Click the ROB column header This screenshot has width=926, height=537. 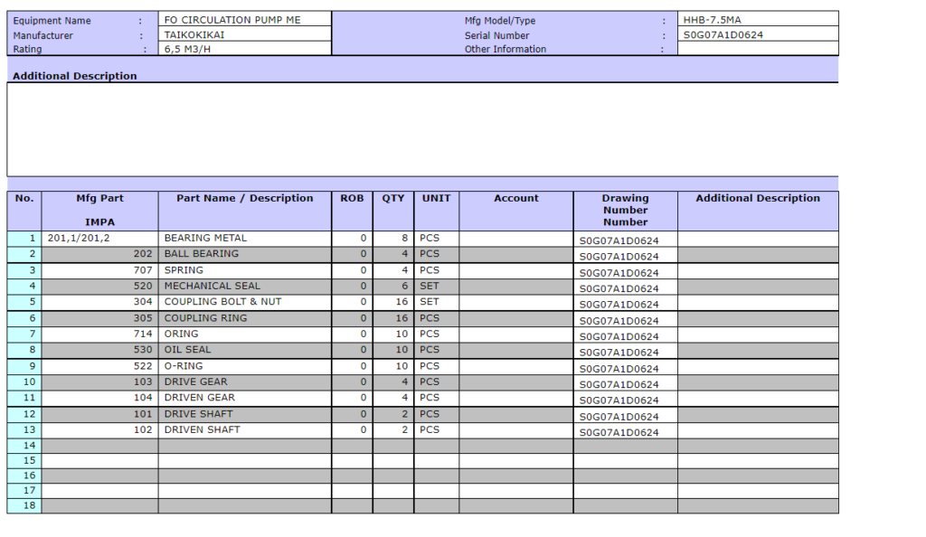tap(352, 199)
